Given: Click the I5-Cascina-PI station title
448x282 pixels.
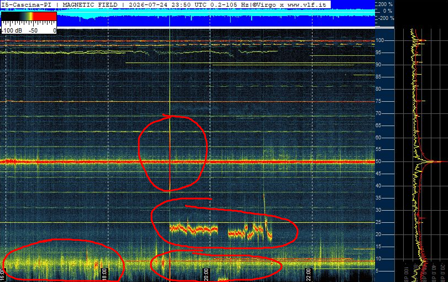Looking at the screenshot, I should click(27, 5).
